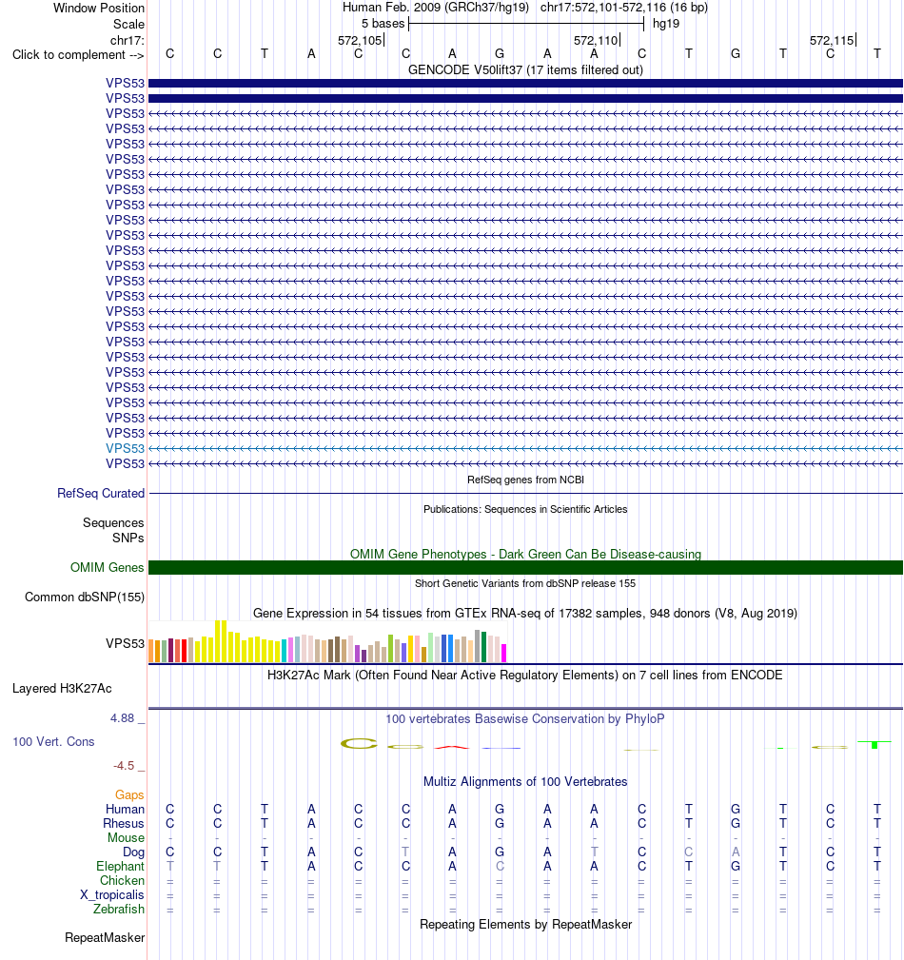Click H3K27Ac Mark track title text

pos(525,675)
